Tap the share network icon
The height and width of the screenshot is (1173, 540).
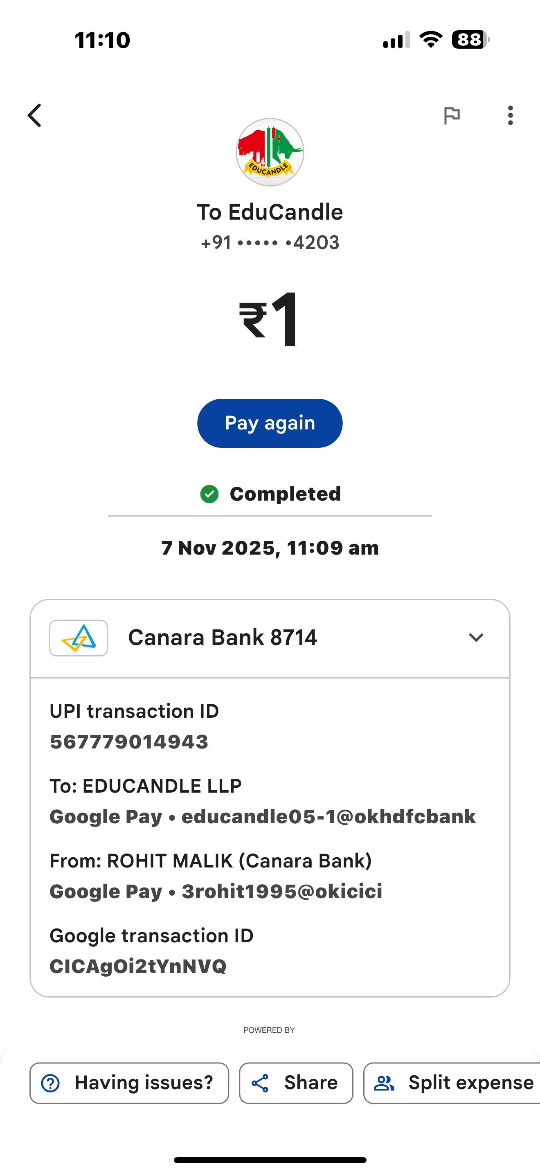(261, 1083)
